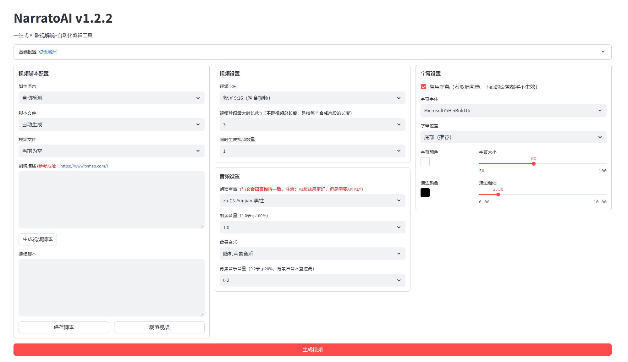Screen dimensions: 628x362
Task: Click the 剧情描述 text area
Action: click(x=111, y=200)
